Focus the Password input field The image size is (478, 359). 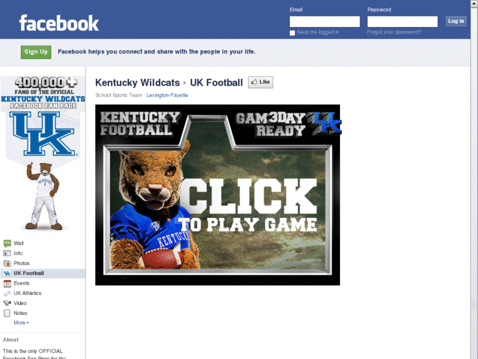(402, 22)
